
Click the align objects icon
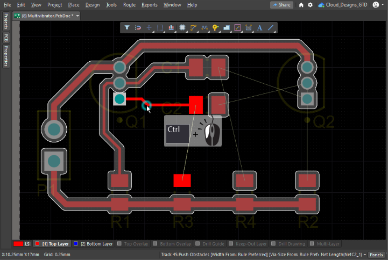[171, 27]
